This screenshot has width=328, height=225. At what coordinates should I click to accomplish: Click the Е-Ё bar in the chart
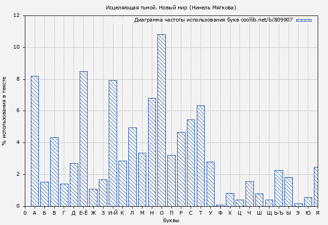coord(83,138)
